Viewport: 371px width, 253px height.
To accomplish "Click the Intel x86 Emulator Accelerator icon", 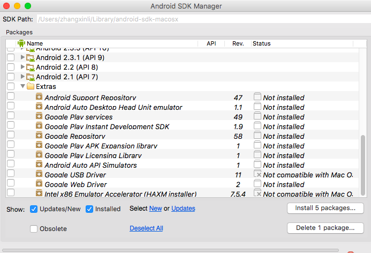I will click(x=39, y=193).
